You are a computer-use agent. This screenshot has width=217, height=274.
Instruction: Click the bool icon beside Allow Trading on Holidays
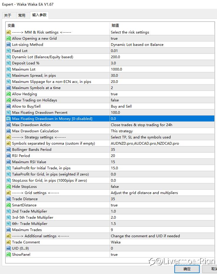pyautogui.click(x=9, y=100)
